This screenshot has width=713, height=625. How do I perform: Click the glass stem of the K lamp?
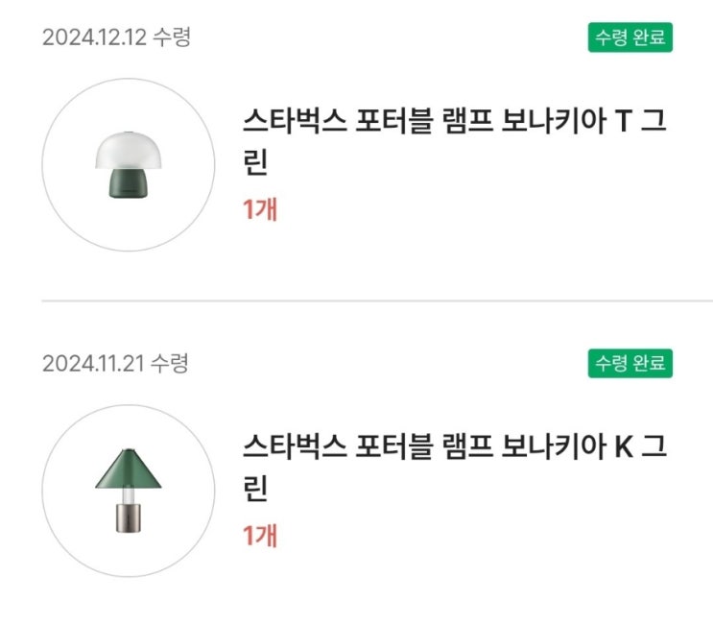click(129, 495)
